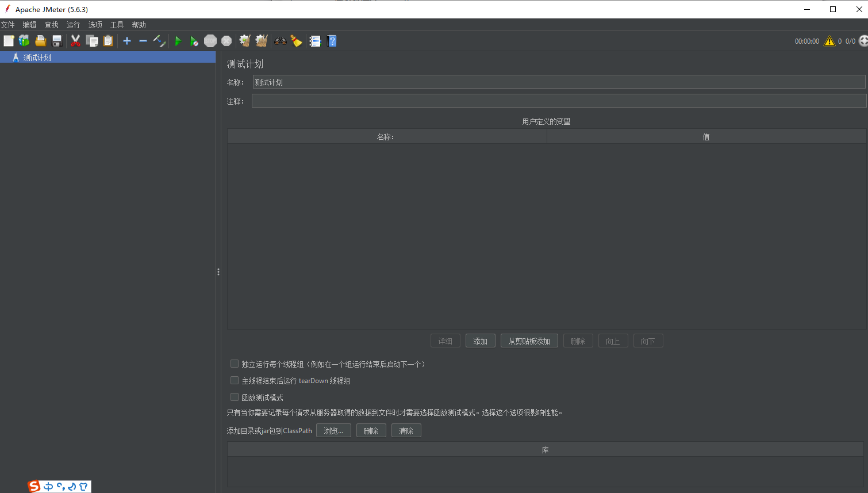Show log viewer via yellow warning triangle
The height and width of the screenshot is (493, 868).
[829, 41]
